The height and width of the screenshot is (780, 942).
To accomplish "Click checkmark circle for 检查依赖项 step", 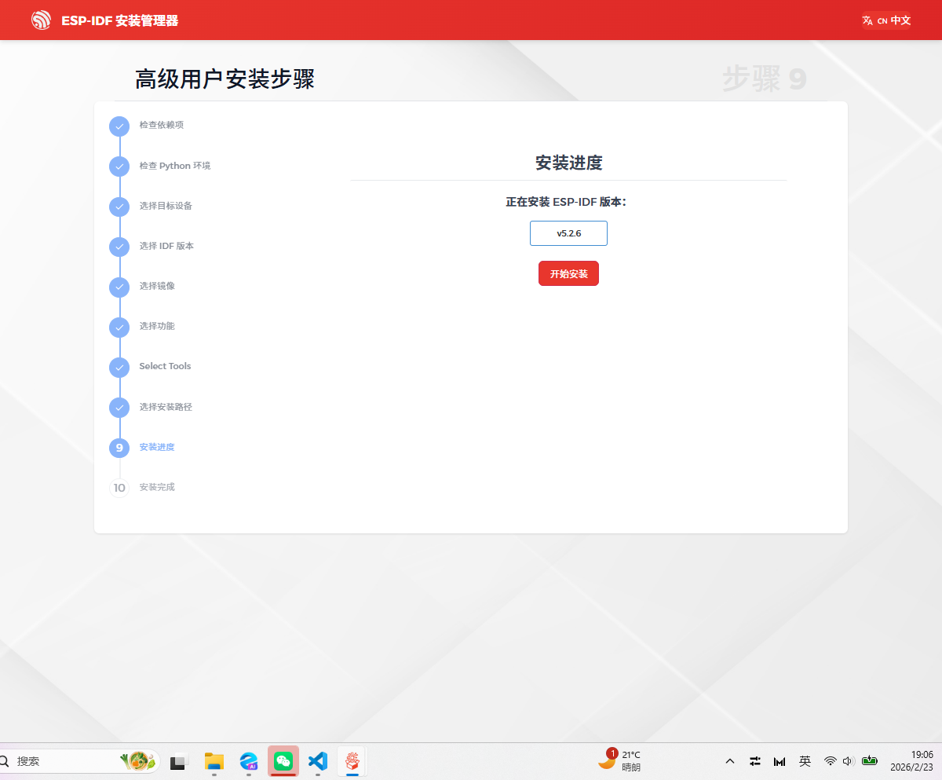I will coord(119,126).
